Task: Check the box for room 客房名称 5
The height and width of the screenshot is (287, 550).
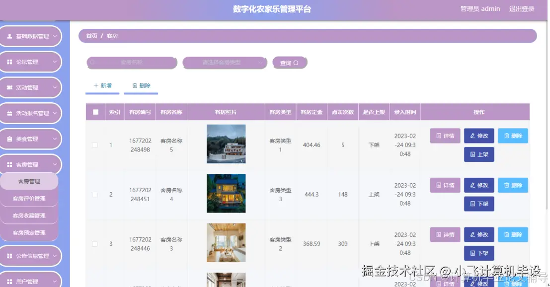Action: pos(95,145)
